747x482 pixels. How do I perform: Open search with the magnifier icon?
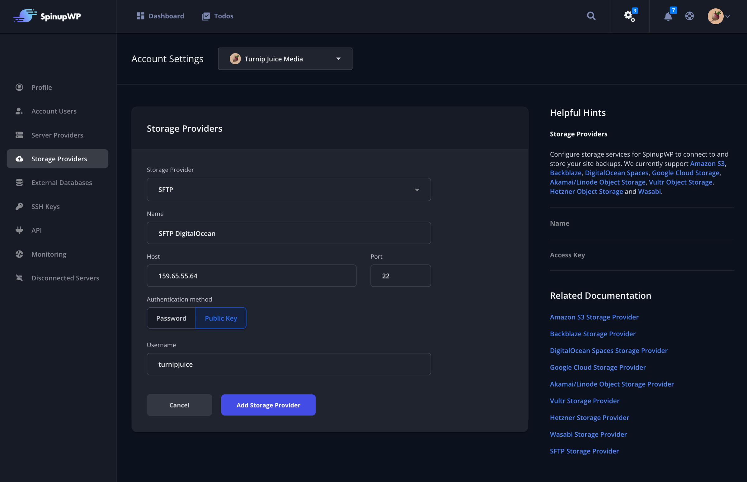pos(590,16)
